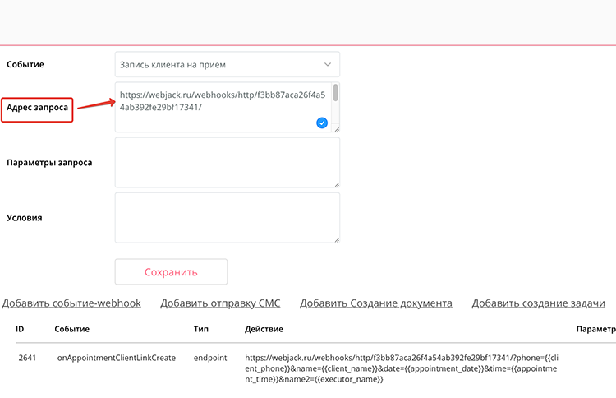Click the blue checkmark icon in address field

click(322, 123)
